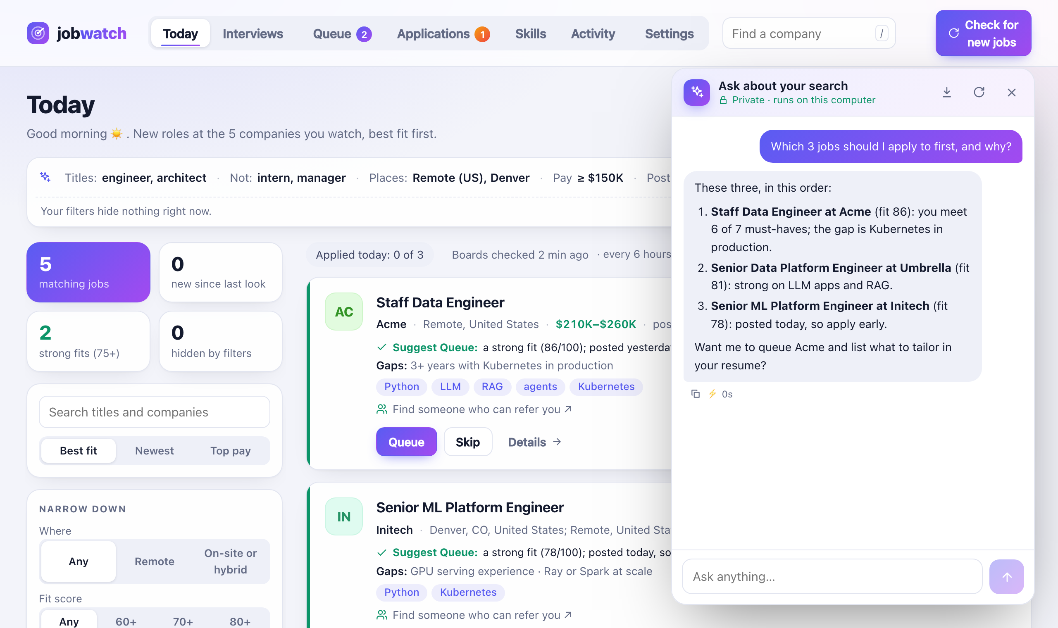Set Fit score filter to 70+
The width and height of the screenshot is (1058, 628).
pyautogui.click(x=183, y=621)
